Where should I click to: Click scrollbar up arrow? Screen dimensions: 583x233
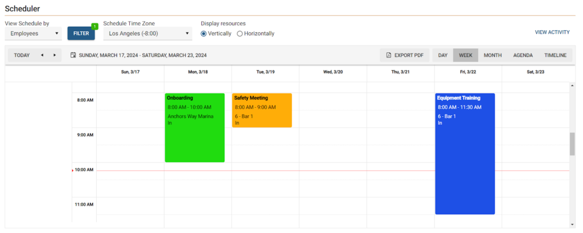572,86
